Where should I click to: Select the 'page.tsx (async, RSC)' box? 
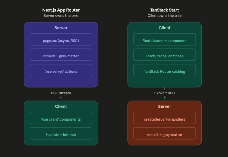61,39
